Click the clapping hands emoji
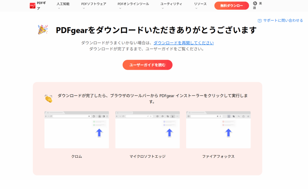Image resolution: width=308 pixels, height=189 pixels. pos(48,99)
